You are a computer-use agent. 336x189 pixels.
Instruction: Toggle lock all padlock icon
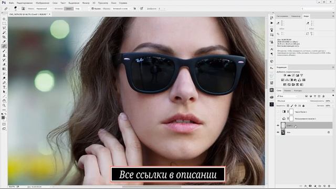[303, 106]
